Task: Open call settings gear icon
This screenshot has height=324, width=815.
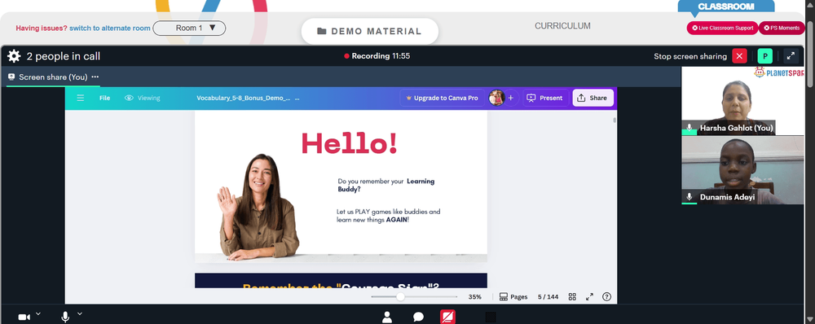Action: coord(14,56)
